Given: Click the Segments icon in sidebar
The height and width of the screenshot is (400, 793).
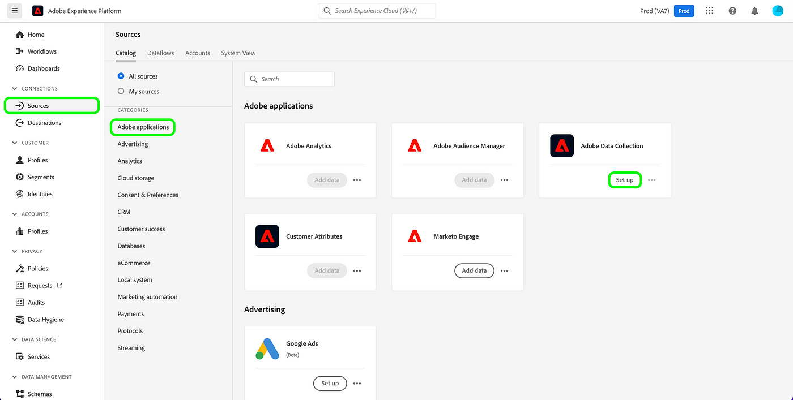Looking at the screenshot, I should click(x=20, y=177).
